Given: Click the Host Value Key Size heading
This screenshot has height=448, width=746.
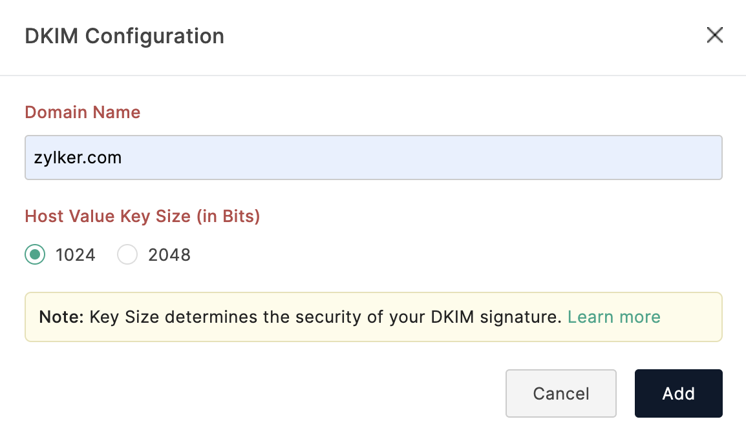Looking at the screenshot, I should coord(142,216).
